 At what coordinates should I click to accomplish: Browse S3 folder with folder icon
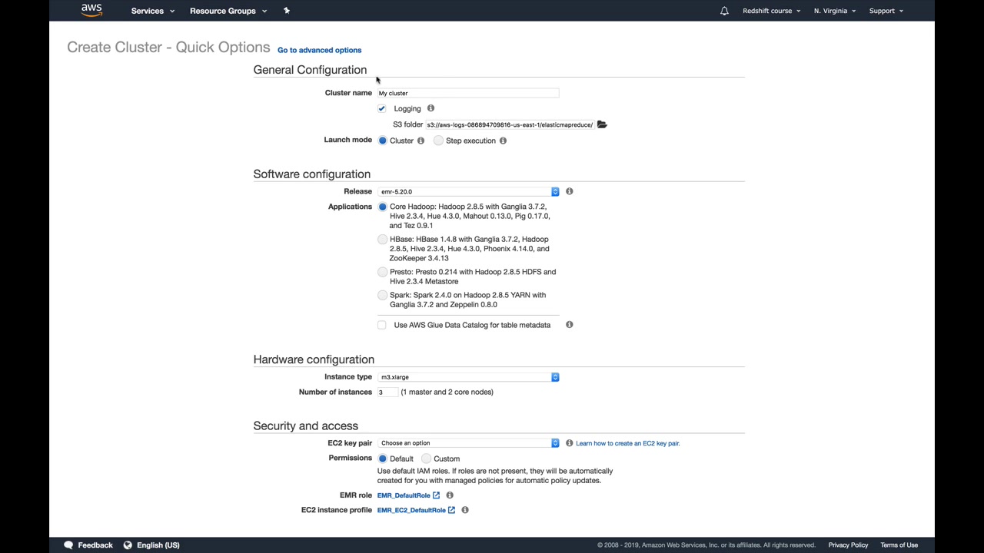(x=602, y=124)
